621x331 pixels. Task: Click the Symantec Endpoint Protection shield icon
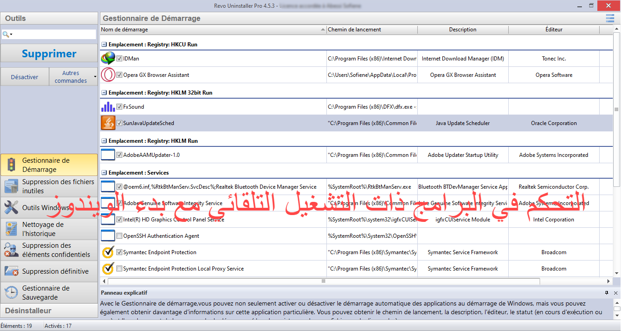click(x=108, y=252)
